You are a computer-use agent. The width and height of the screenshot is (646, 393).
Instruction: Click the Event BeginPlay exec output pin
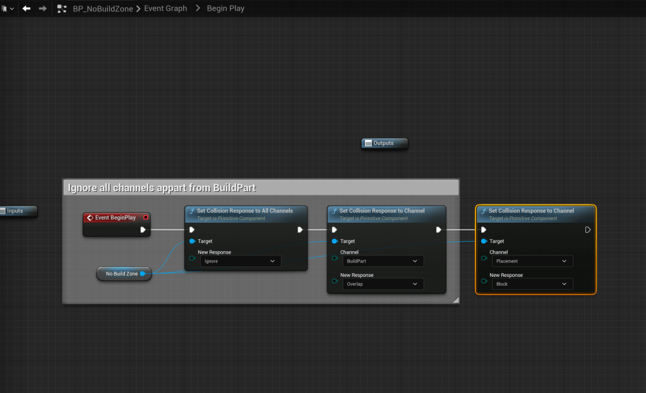click(143, 230)
